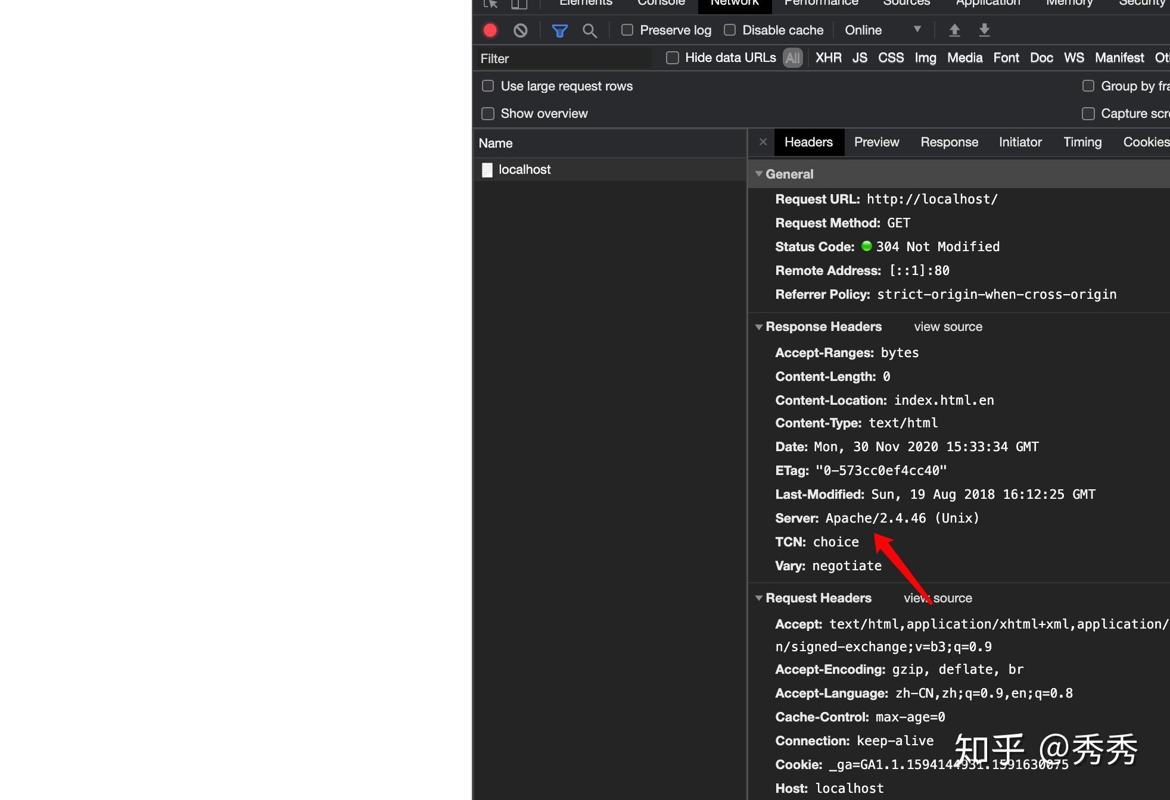Collapse the Response Headers section

[x=759, y=327]
